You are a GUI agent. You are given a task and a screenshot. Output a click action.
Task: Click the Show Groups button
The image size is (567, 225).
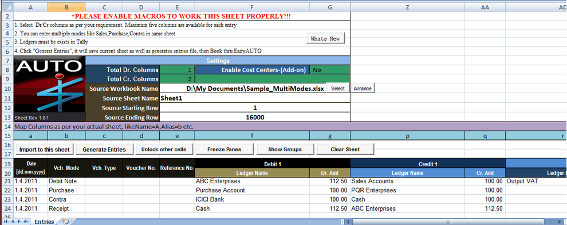tap(285, 149)
